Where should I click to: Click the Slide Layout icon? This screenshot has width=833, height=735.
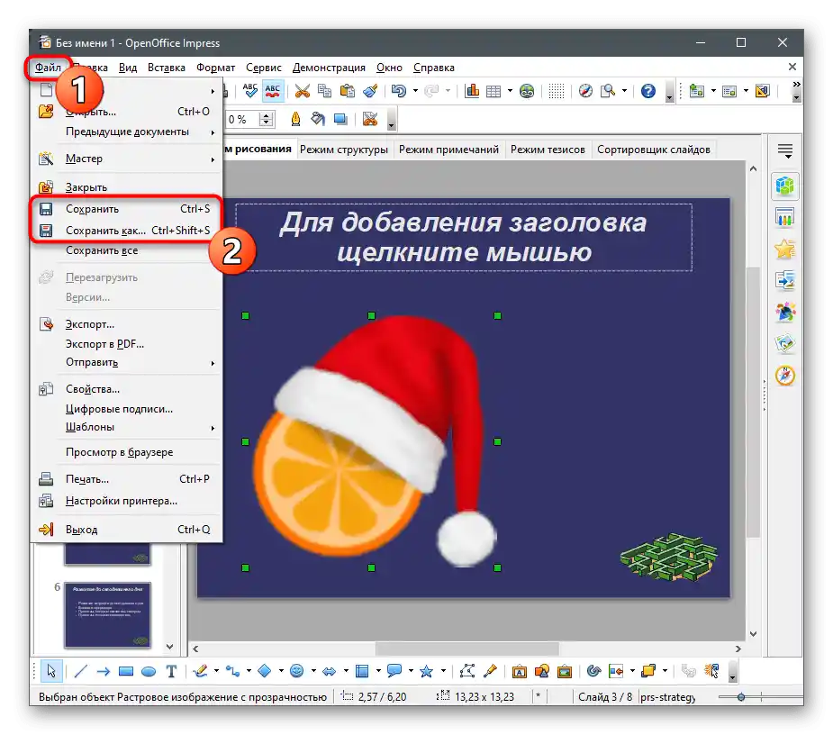(x=729, y=91)
